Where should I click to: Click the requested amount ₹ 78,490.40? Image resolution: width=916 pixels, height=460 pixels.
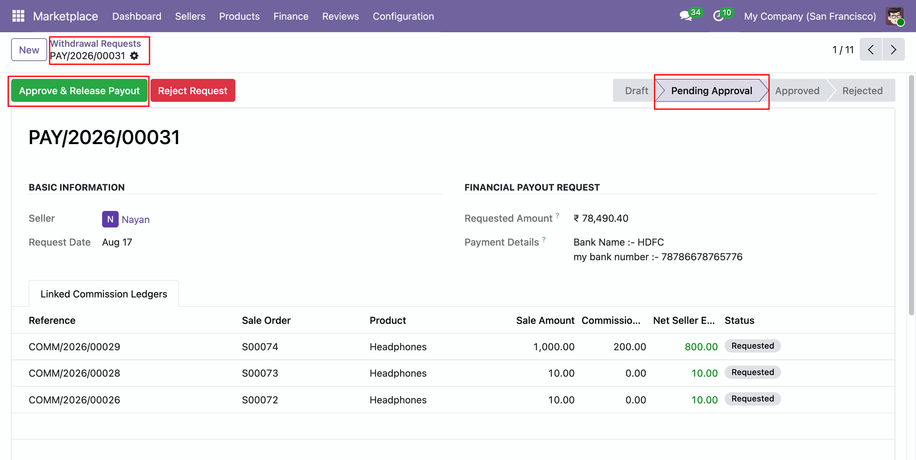click(x=601, y=219)
